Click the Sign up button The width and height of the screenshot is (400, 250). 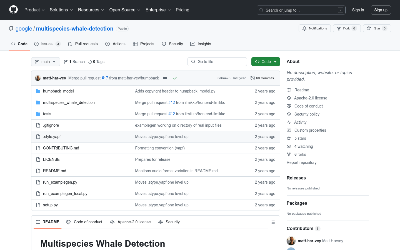pos(381,10)
